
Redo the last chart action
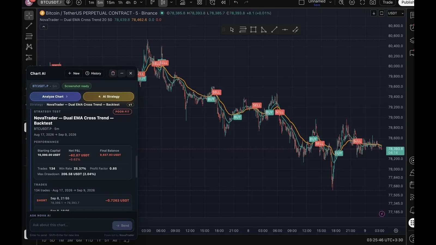click(x=246, y=2)
